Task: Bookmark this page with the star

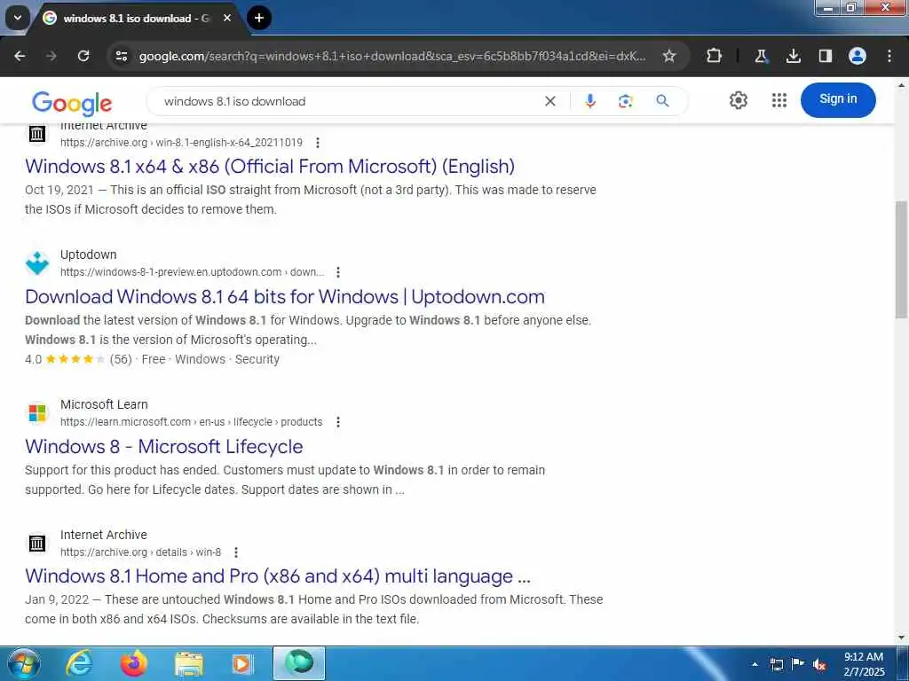Action: [x=669, y=56]
